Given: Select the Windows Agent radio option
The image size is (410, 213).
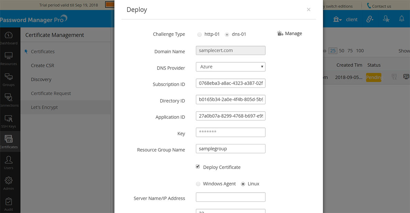Looking at the screenshot, I should pos(198,184).
